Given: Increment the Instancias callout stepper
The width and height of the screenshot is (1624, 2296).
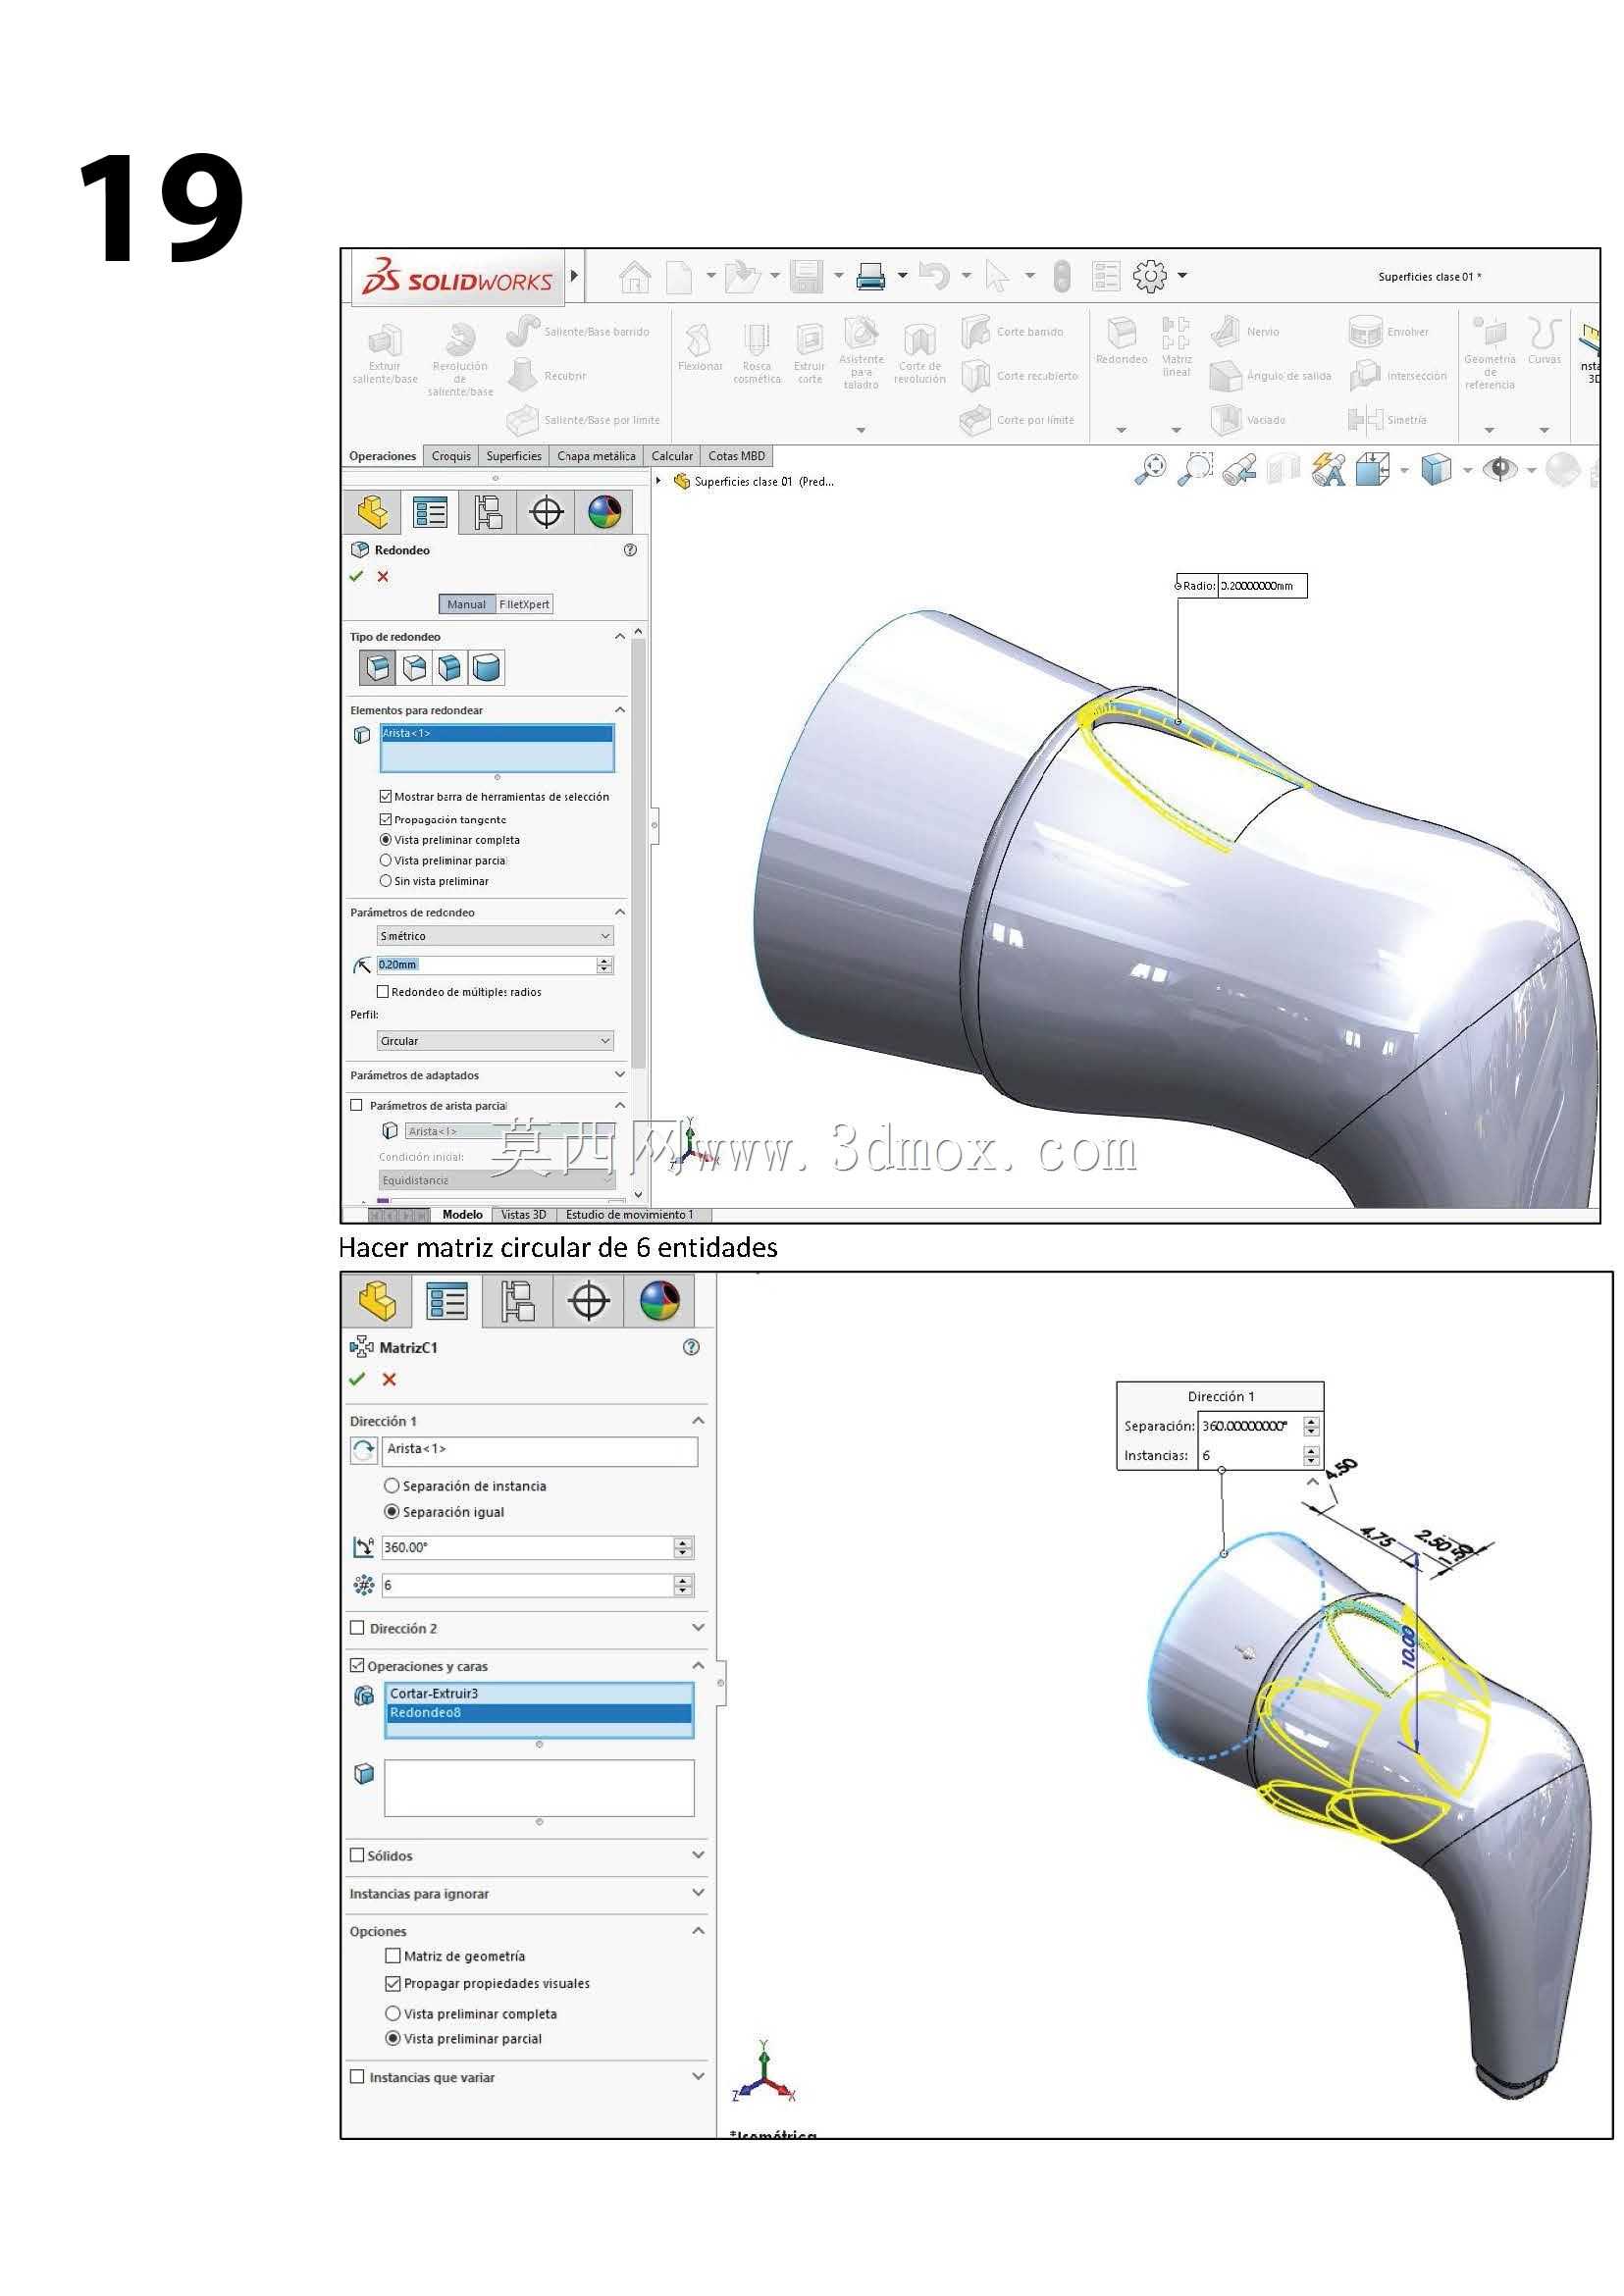Looking at the screenshot, I should 1312,1450.
